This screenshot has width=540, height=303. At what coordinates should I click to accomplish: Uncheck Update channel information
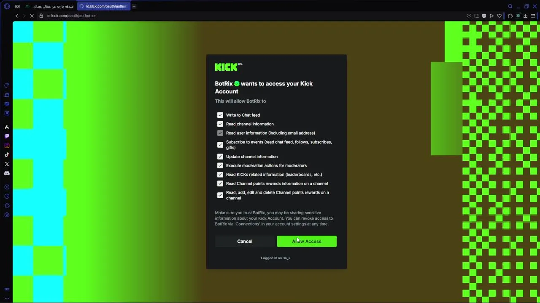point(220,157)
